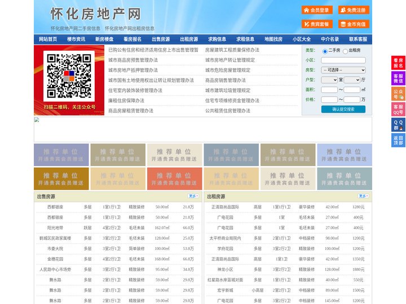Open the 城市房地产抵押管理办法 link
The height and width of the screenshot is (304, 406).
[x=133, y=70]
